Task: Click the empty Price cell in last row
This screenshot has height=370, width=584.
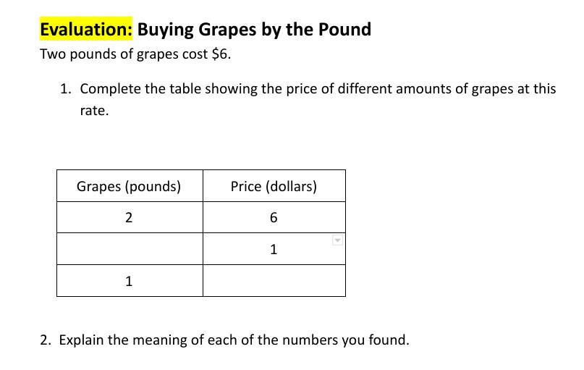Action: coord(274,280)
